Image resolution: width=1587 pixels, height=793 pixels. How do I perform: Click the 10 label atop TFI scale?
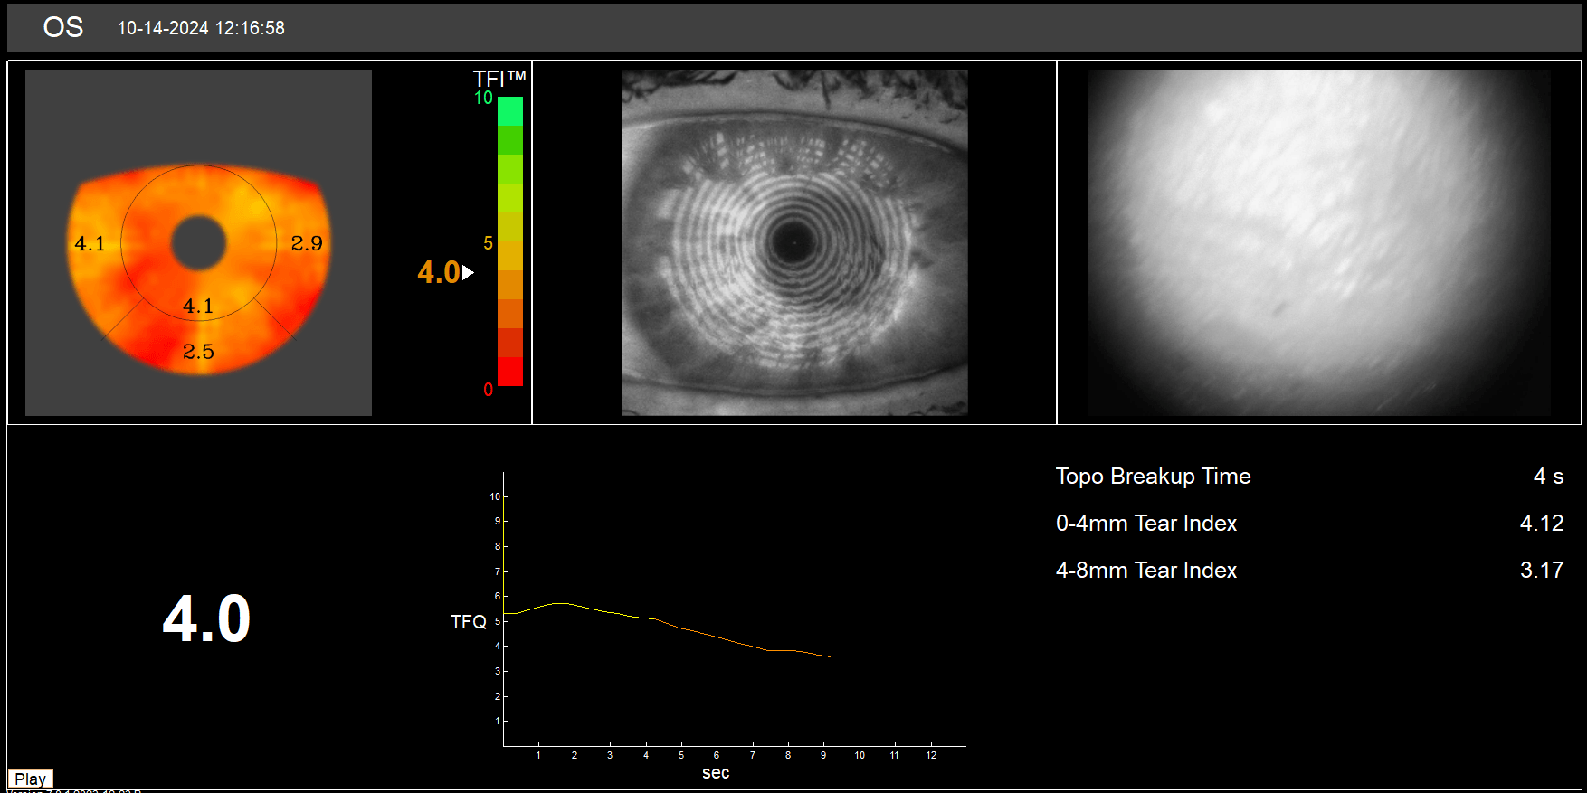tap(484, 98)
